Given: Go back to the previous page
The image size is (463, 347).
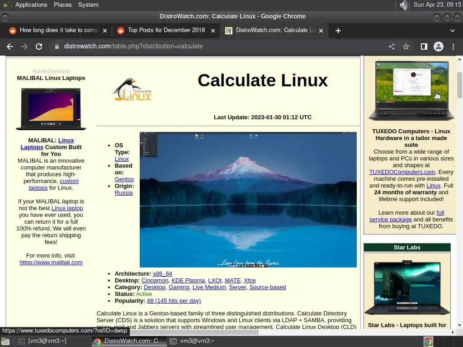Looking at the screenshot, I should pyautogui.click(x=10, y=47).
